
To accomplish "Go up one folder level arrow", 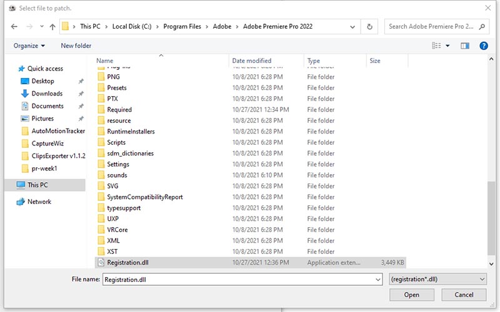I will point(52,27).
